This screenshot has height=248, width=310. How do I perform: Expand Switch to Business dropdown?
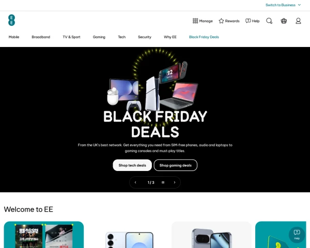283,5
